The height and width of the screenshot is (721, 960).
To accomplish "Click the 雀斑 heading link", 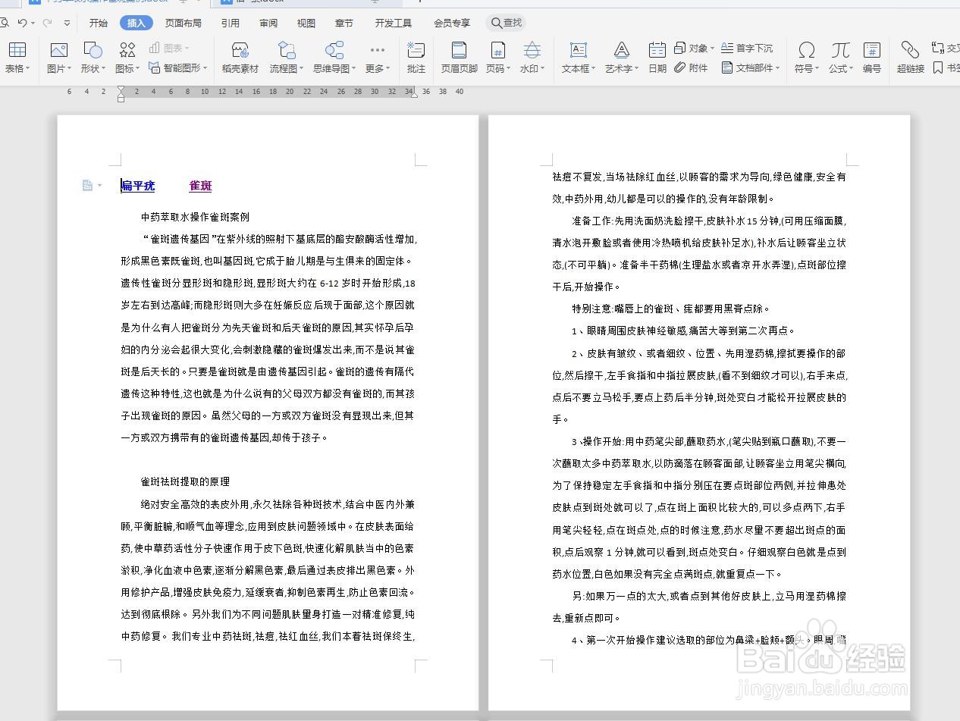I will [x=200, y=186].
